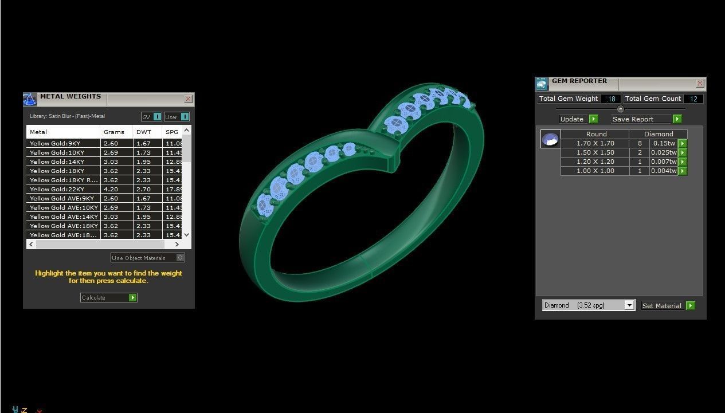Image resolution: width=725 pixels, height=413 pixels.
Task: Select the Yellow Gold:9KY row
Action: 104,143
